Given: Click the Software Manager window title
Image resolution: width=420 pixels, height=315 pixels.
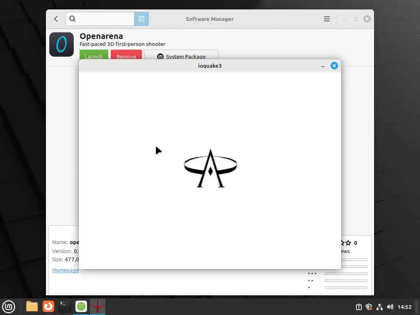Looking at the screenshot, I should coord(210,19).
